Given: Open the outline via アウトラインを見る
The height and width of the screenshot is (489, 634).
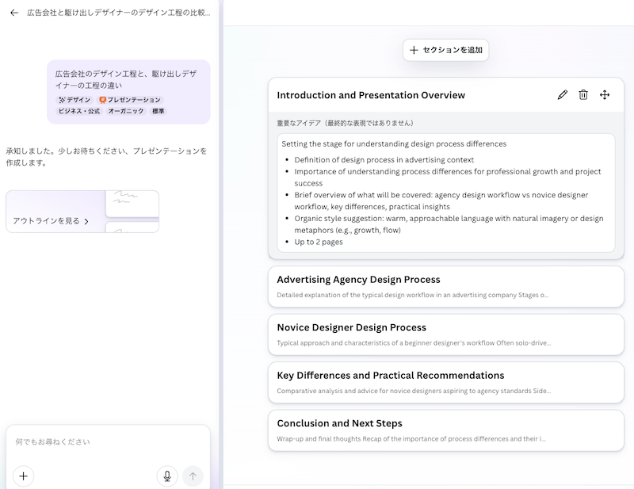Looking at the screenshot, I should pyautogui.click(x=52, y=221).
